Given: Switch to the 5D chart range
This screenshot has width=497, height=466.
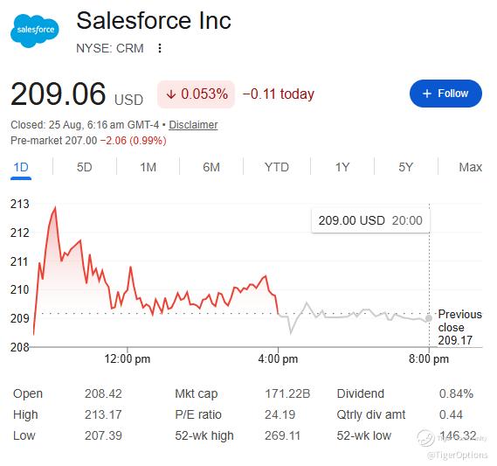Looking at the screenshot, I should (85, 167).
